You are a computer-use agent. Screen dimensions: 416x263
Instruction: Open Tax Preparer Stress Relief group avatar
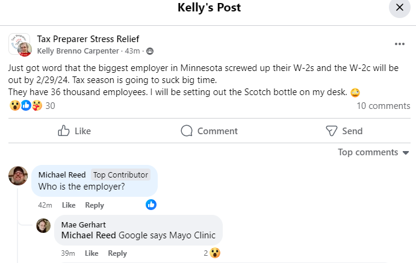[20, 45]
